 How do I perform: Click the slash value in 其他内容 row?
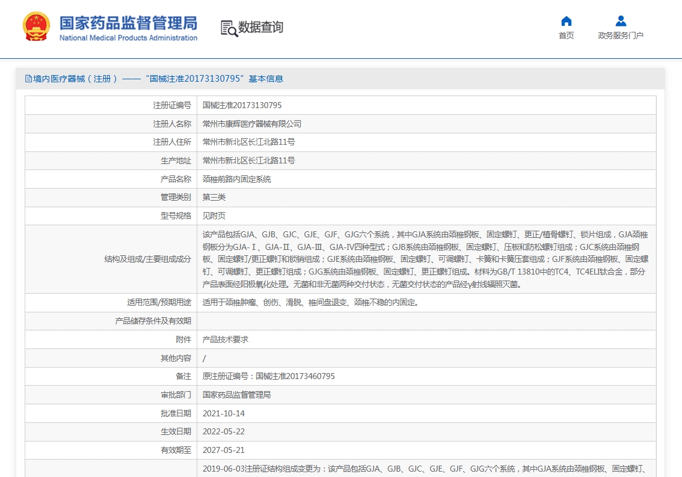[x=204, y=359]
